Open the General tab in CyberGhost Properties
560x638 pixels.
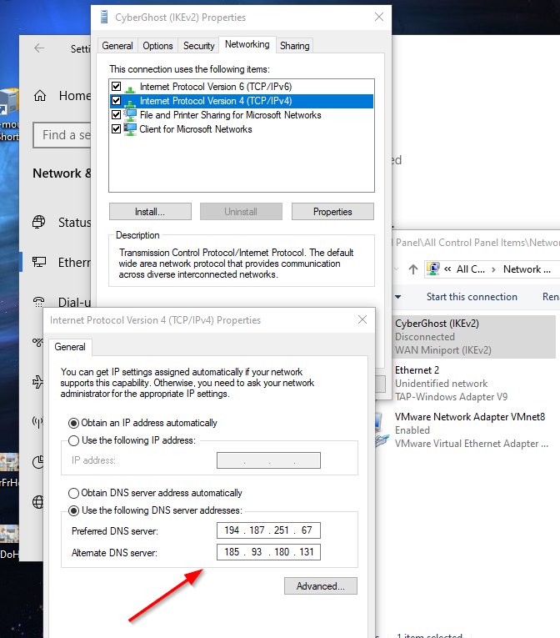point(117,46)
